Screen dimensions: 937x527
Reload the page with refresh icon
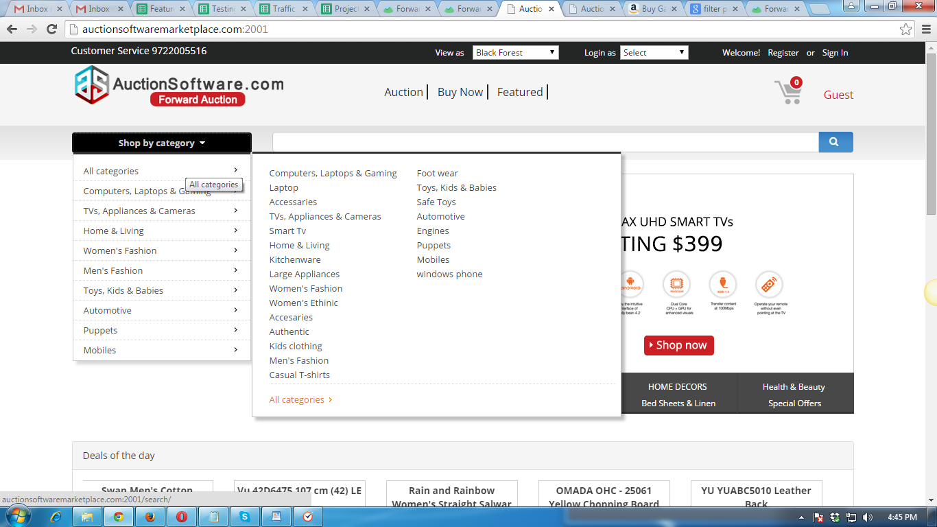(51, 30)
